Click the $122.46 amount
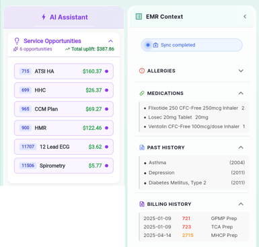The image size is (259, 247). [x=92, y=128]
